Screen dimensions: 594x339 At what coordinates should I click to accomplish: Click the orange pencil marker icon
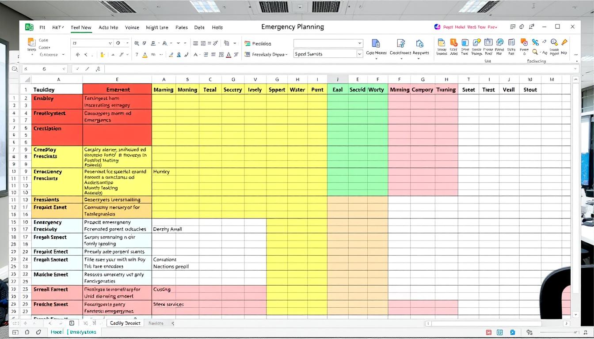[564, 42]
